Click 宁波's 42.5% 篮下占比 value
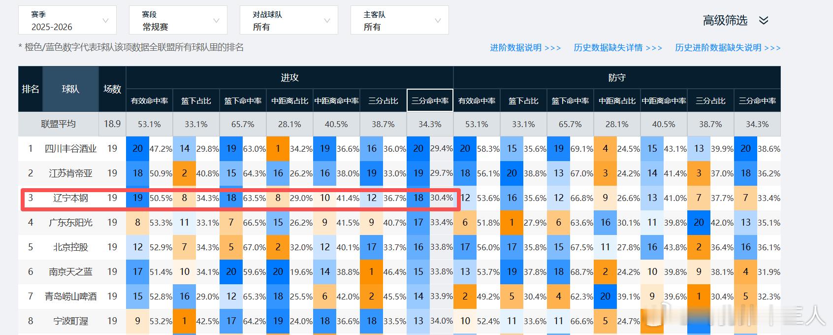 pyautogui.click(x=208, y=321)
